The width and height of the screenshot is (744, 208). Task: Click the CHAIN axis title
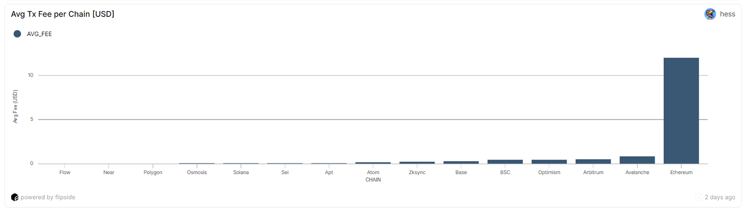pos(373,180)
